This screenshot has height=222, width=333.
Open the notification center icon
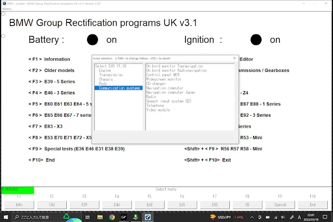pyautogui.click(x=325, y=217)
